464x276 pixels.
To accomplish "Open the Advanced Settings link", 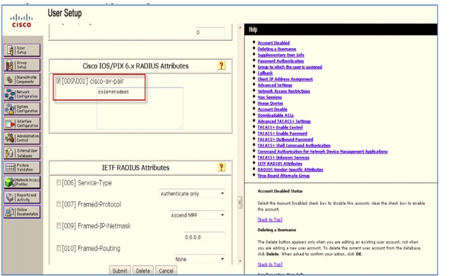I will (x=275, y=85).
